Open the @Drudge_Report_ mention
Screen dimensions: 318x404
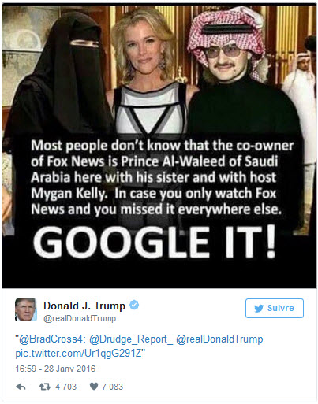(x=131, y=339)
